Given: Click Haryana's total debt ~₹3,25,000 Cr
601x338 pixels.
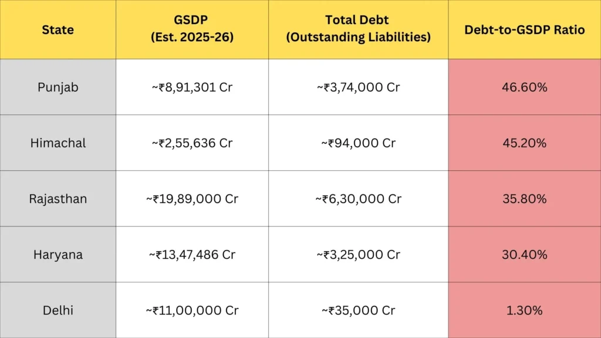Looking at the screenshot, I should (358, 255).
